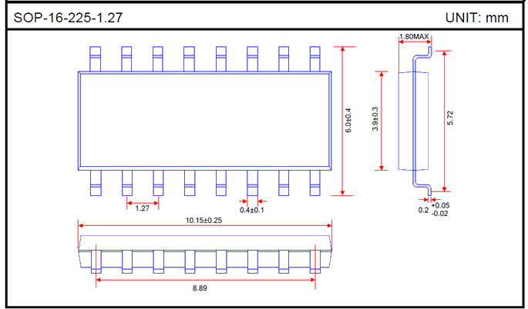Viewport: 528px width, 309px height.
Task: Click the bottom-right pin of the top view
Action: pyautogui.click(x=314, y=182)
